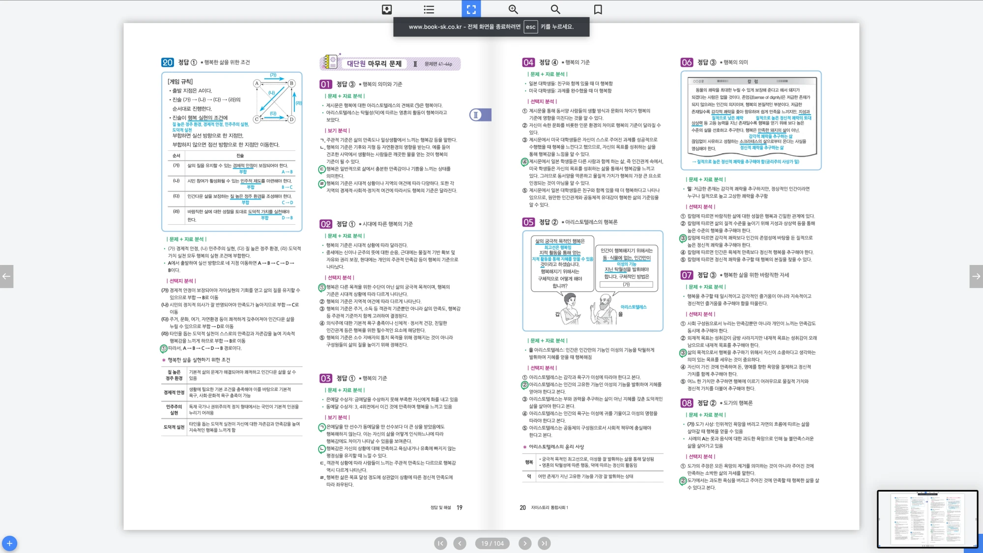Jump to the last page
The height and width of the screenshot is (553, 983).
point(544,543)
